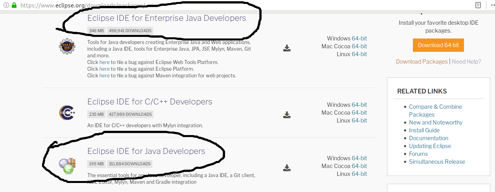Click the 346 MB size badge
Viewport: 495px width, 192px height.
pos(96,31)
